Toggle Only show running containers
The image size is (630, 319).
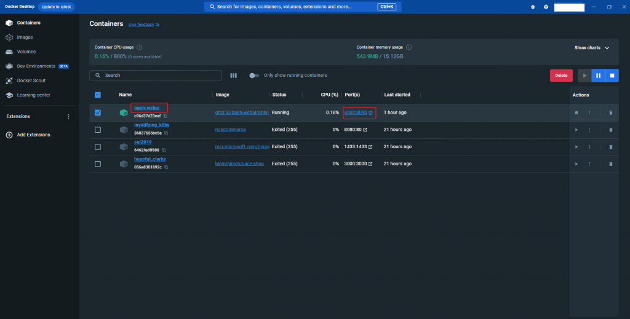[254, 76]
